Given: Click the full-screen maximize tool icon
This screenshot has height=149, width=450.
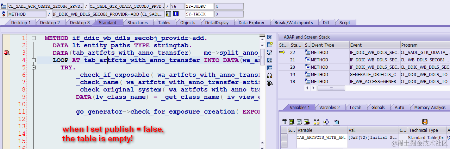Looking at the screenshot, I should pyautogui.click(x=270, y=60).
